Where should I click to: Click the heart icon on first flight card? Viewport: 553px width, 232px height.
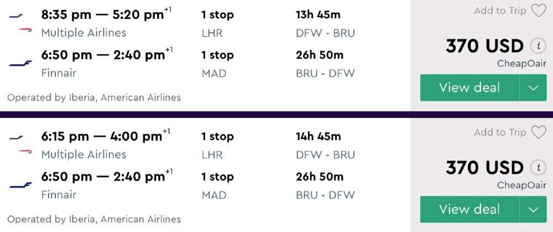pos(538,11)
